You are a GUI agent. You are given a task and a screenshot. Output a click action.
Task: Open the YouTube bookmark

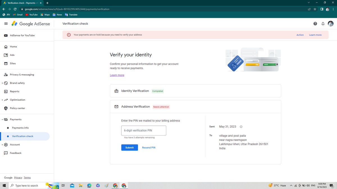31,15
